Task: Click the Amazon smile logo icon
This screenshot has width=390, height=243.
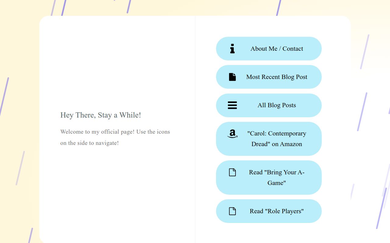Action: (x=232, y=134)
